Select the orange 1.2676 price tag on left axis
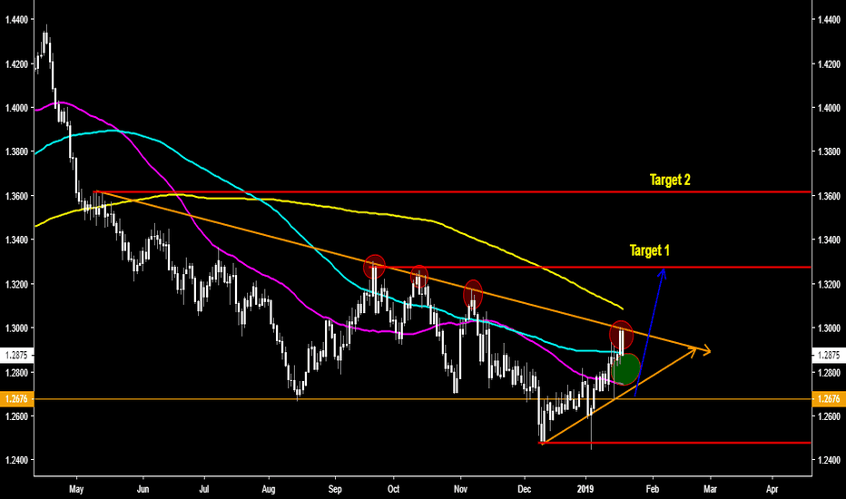Image resolution: width=846 pixels, height=499 pixels. click(x=16, y=399)
